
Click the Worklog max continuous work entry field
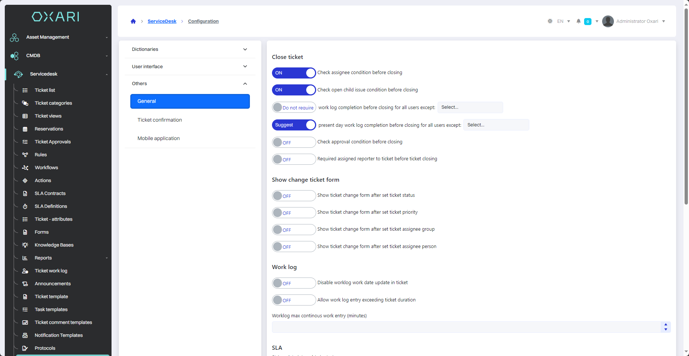(466, 327)
